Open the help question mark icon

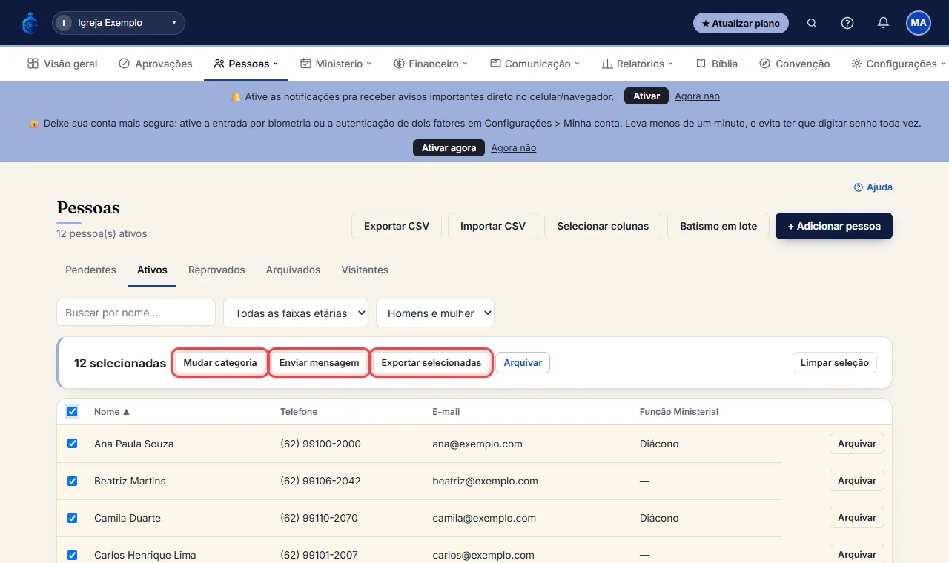click(847, 23)
